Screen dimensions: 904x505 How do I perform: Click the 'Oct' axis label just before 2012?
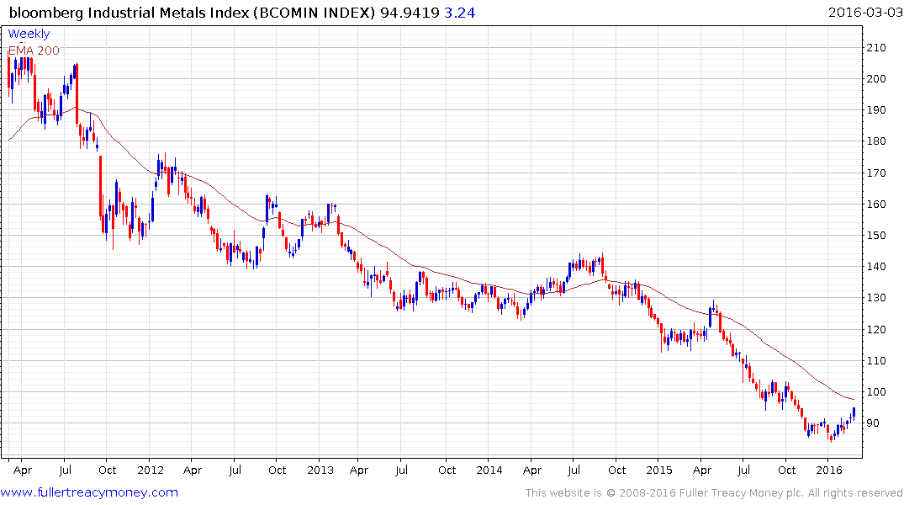(x=108, y=470)
